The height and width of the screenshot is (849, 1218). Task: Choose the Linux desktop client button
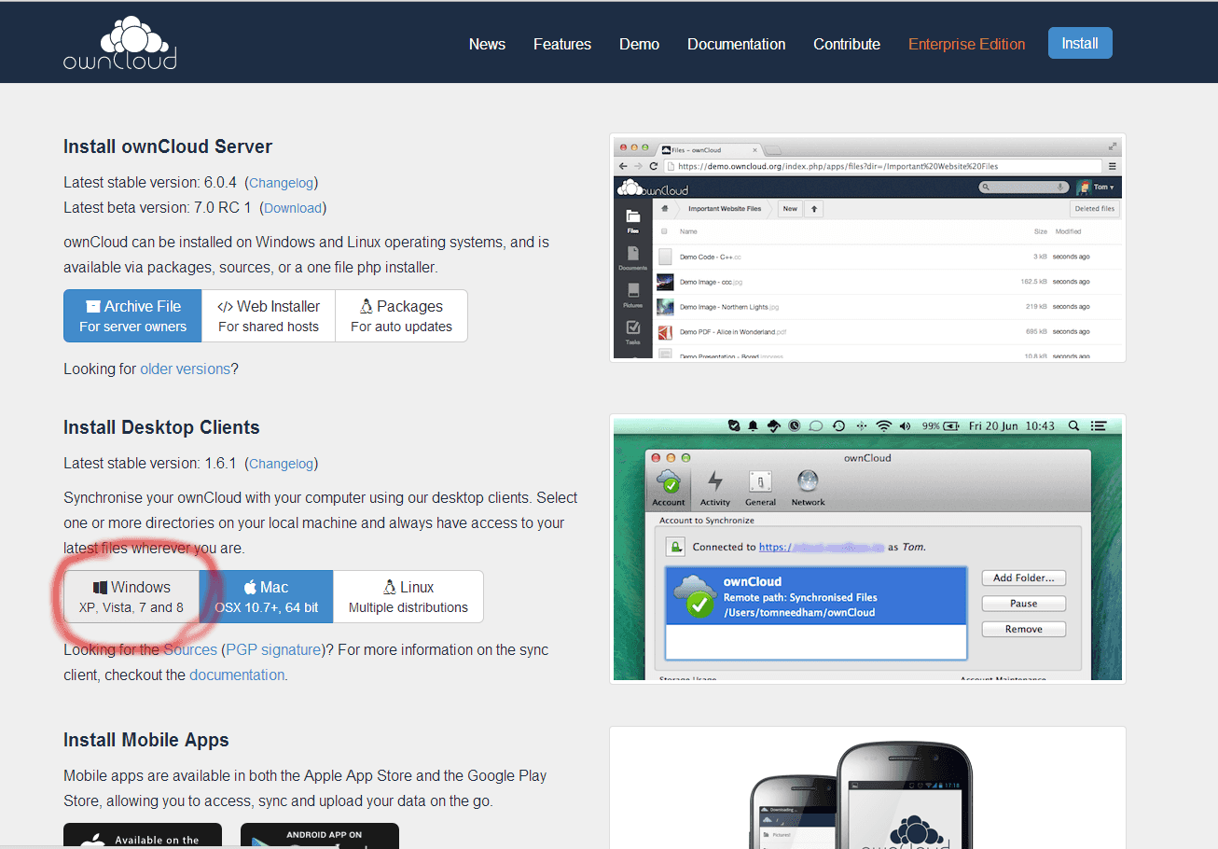(408, 596)
